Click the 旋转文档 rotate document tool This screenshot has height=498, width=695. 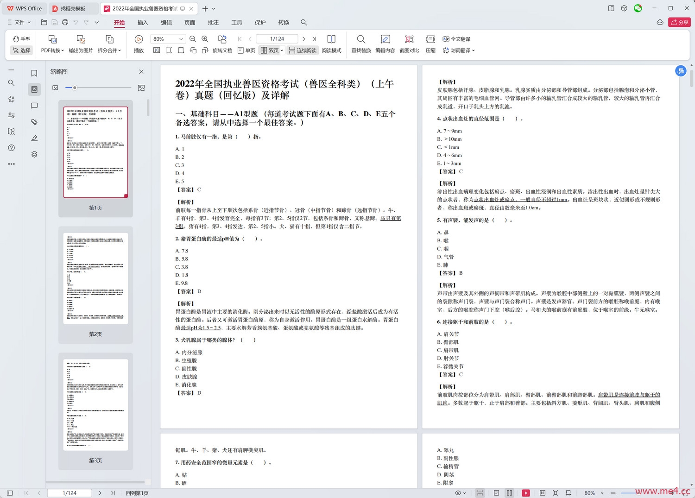click(x=222, y=44)
